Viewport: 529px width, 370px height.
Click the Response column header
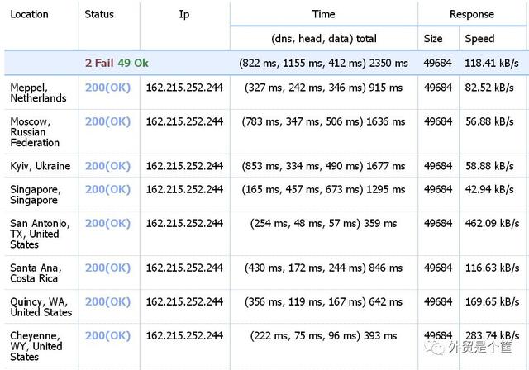tap(472, 14)
